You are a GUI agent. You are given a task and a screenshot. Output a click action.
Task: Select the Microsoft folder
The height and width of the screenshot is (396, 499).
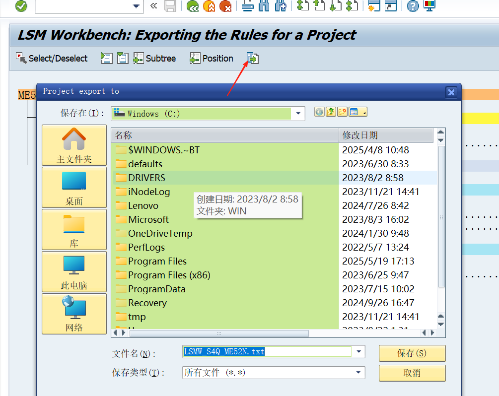click(x=142, y=219)
